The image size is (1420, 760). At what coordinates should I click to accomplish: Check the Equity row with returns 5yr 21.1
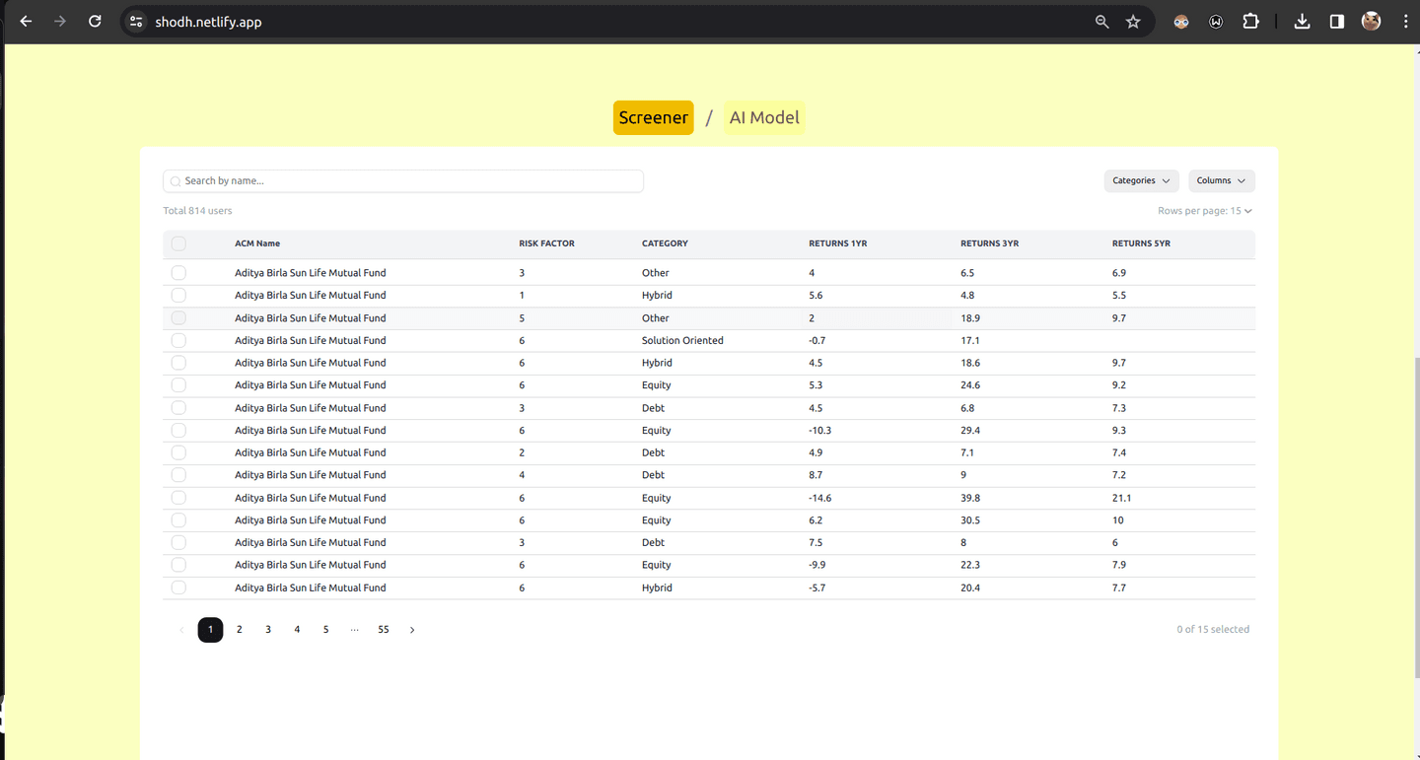click(178, 498)
